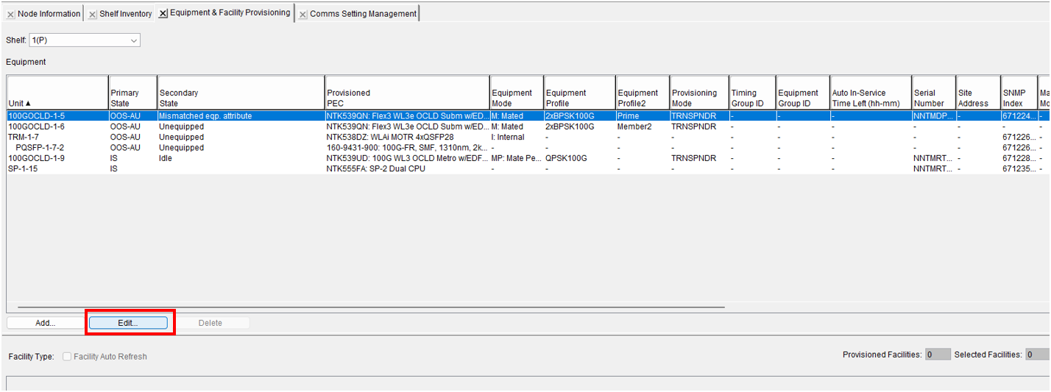This screenshot has height=392, width=1051.
Task: Close the Equipment & Facility Provisioning tab
Action: point(163,13)
